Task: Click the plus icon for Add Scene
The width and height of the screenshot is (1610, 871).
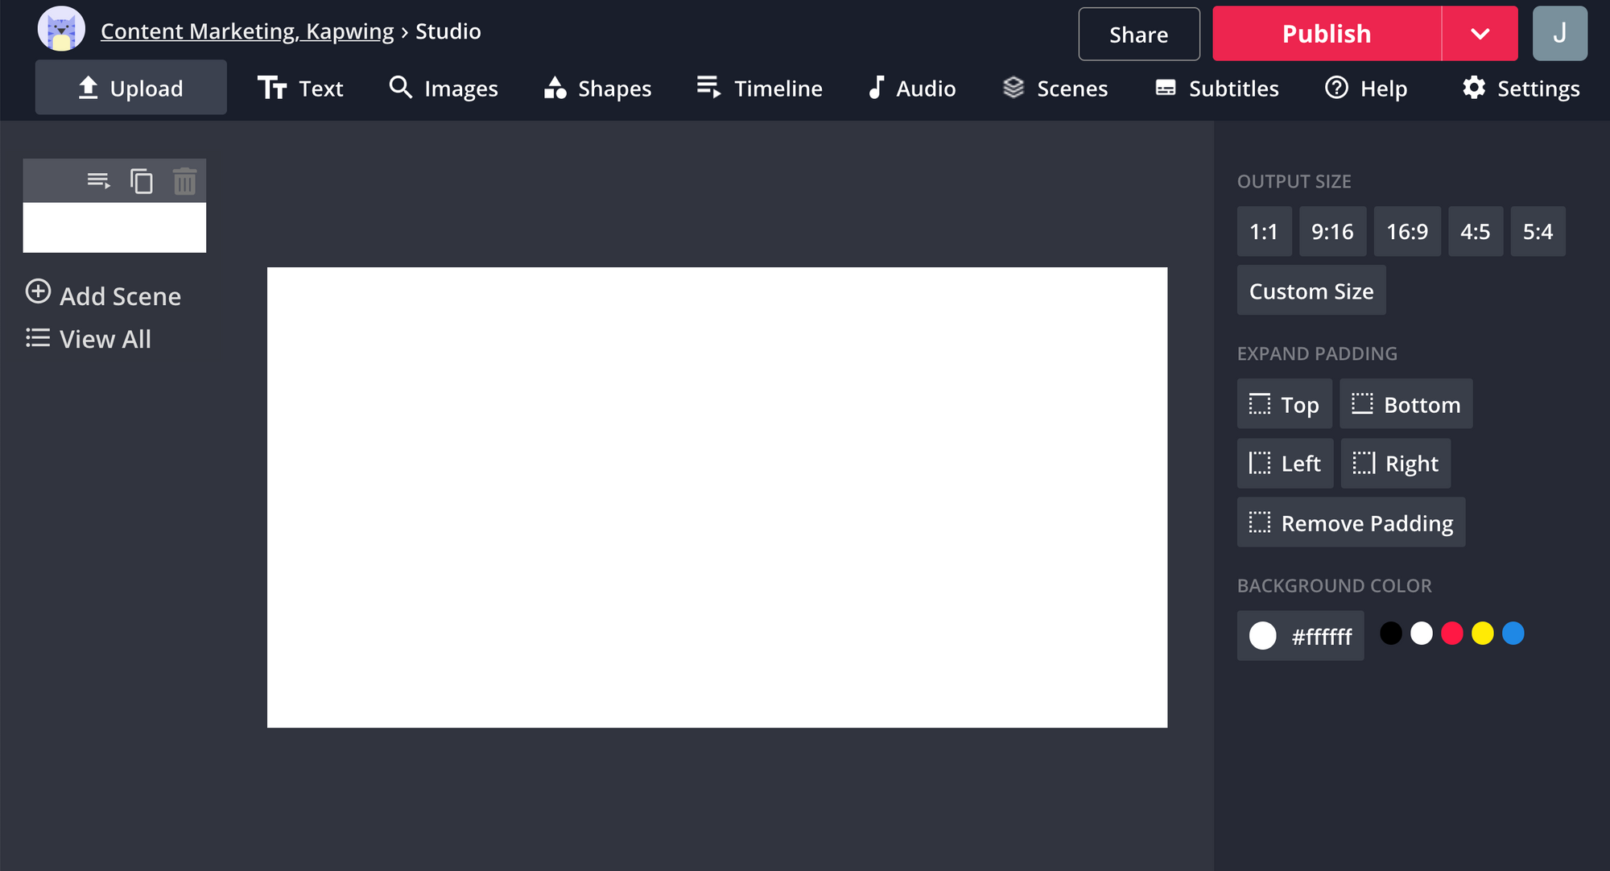Action: [38, 291]
